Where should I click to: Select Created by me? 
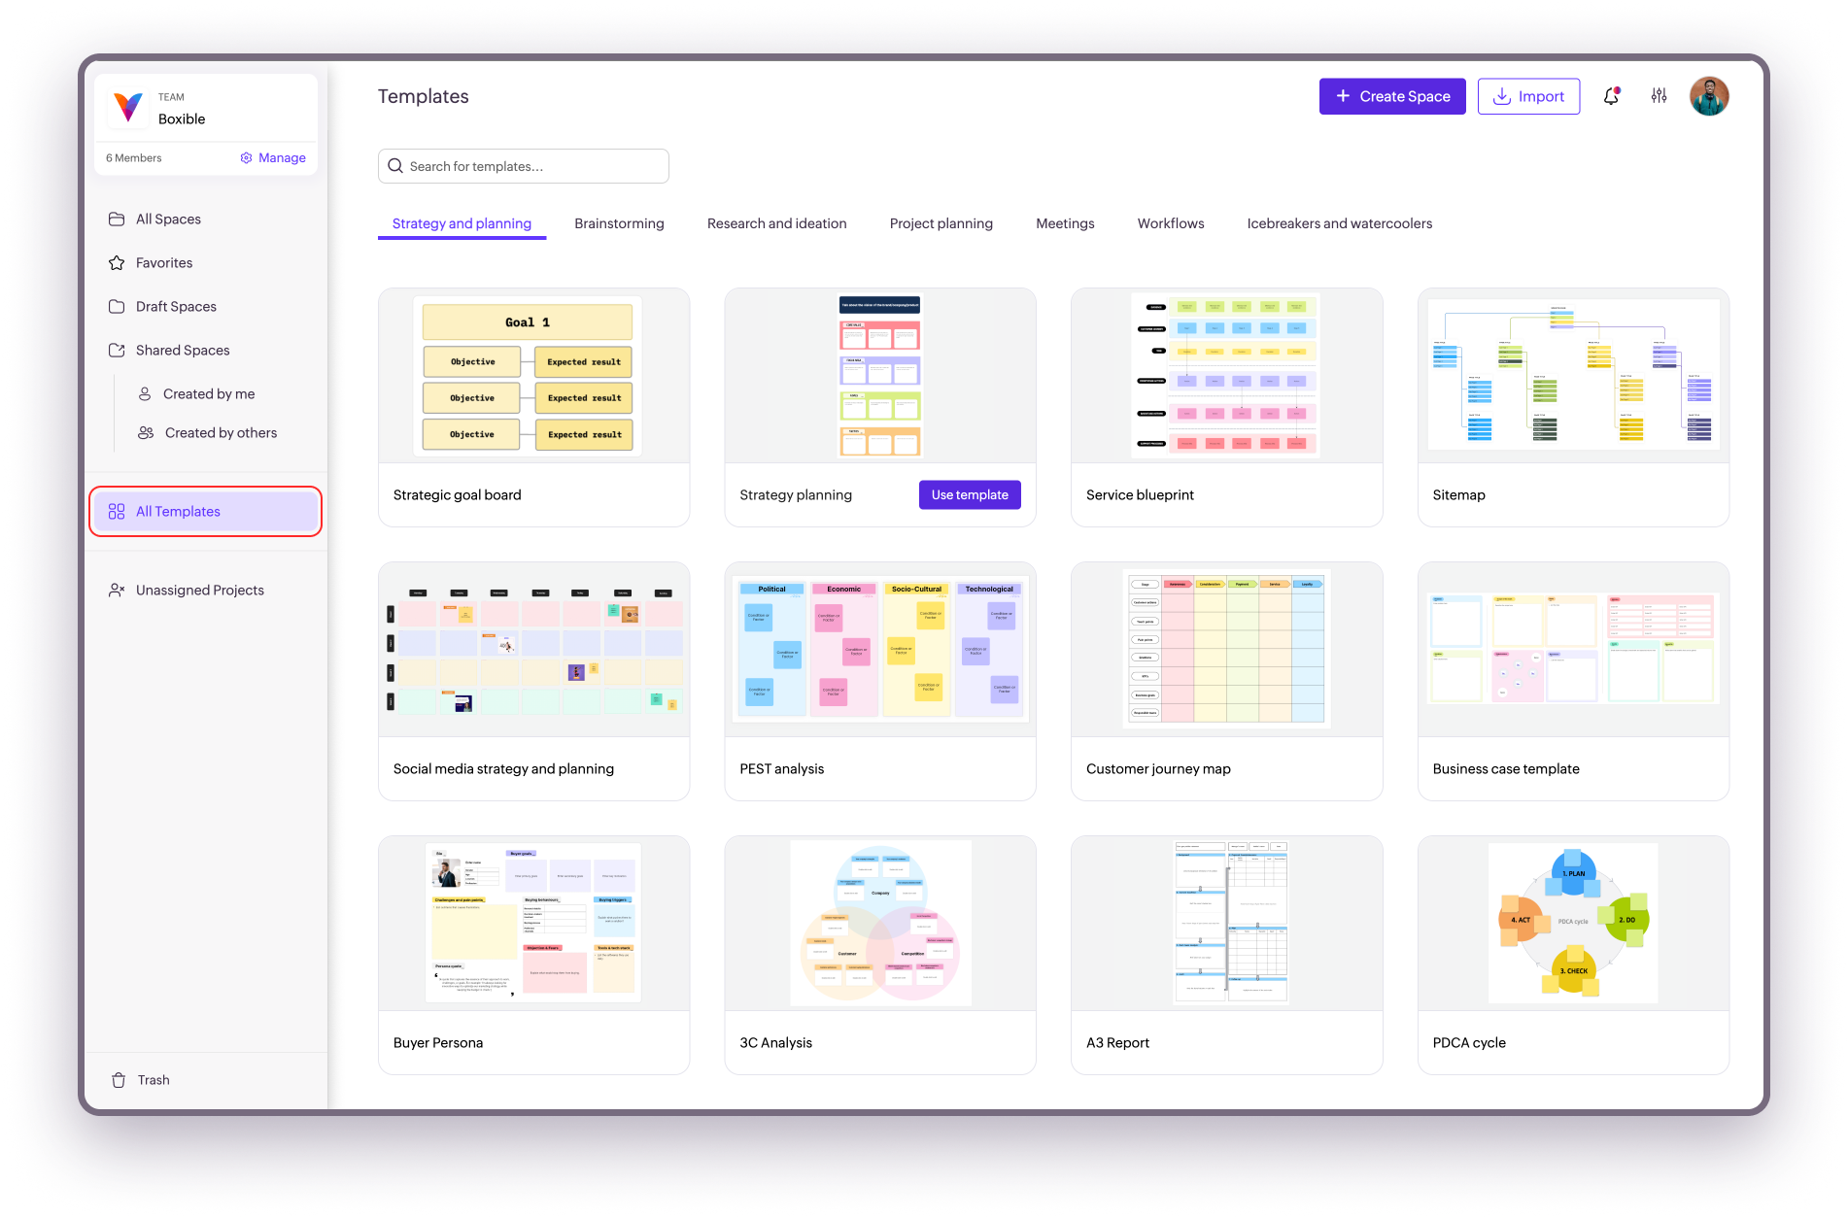(x=208, y=394)
